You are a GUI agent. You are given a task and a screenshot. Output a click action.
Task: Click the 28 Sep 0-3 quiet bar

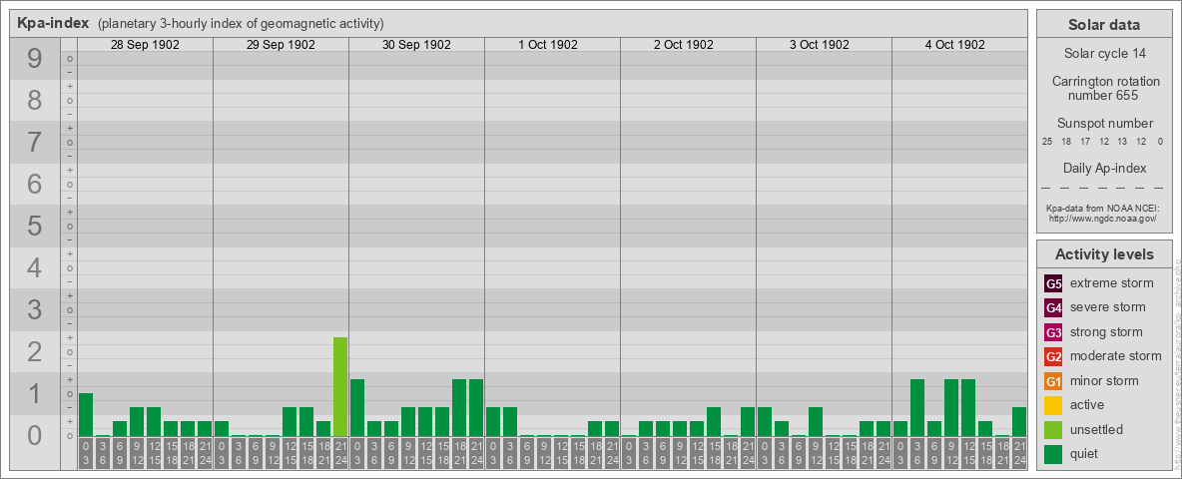[86, 415]
